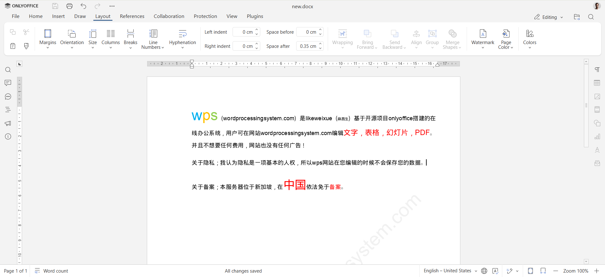Open the File menu
Image resolution: width=605 pixels, height=277 pixels.
click(x=15, y=16)
